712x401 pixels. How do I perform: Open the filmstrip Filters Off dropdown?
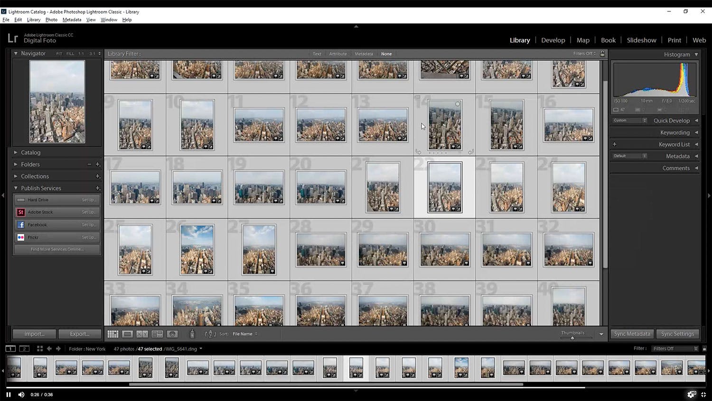pos(675,349)
